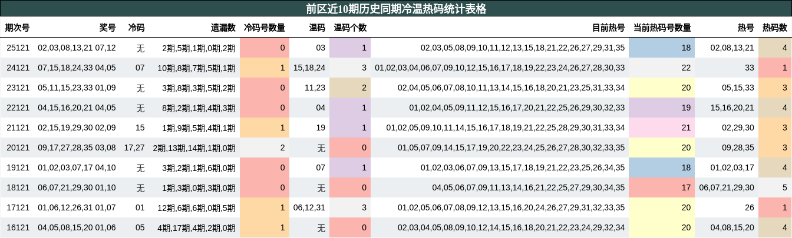Click omission cell 1期,9期,5期,4期,1期
This screenshot has width=792, height=238.
click(x=199, y=128)
